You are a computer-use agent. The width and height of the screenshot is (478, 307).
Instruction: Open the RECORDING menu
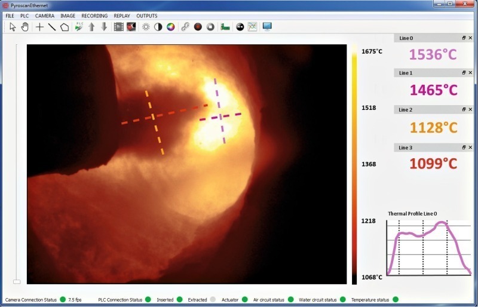[94, 16]
